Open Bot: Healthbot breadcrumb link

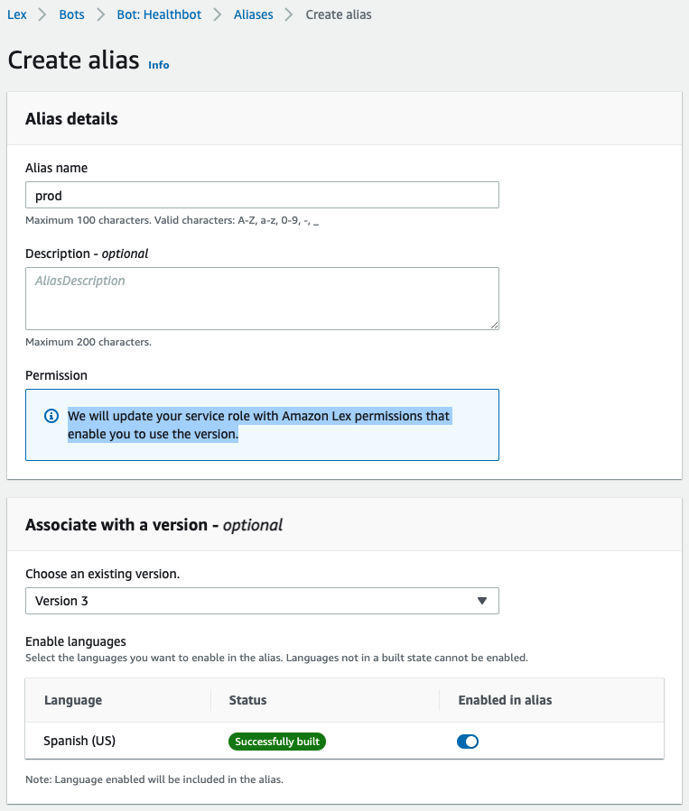tap(159, 14)
